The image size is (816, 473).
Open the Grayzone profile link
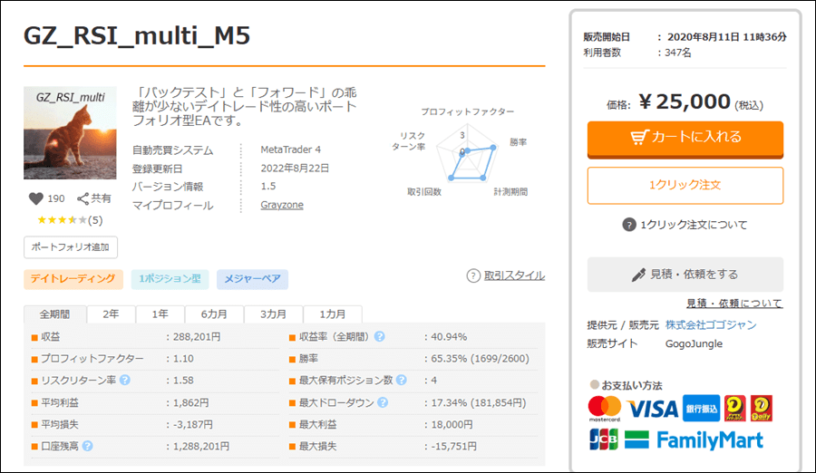coord(282,205)
